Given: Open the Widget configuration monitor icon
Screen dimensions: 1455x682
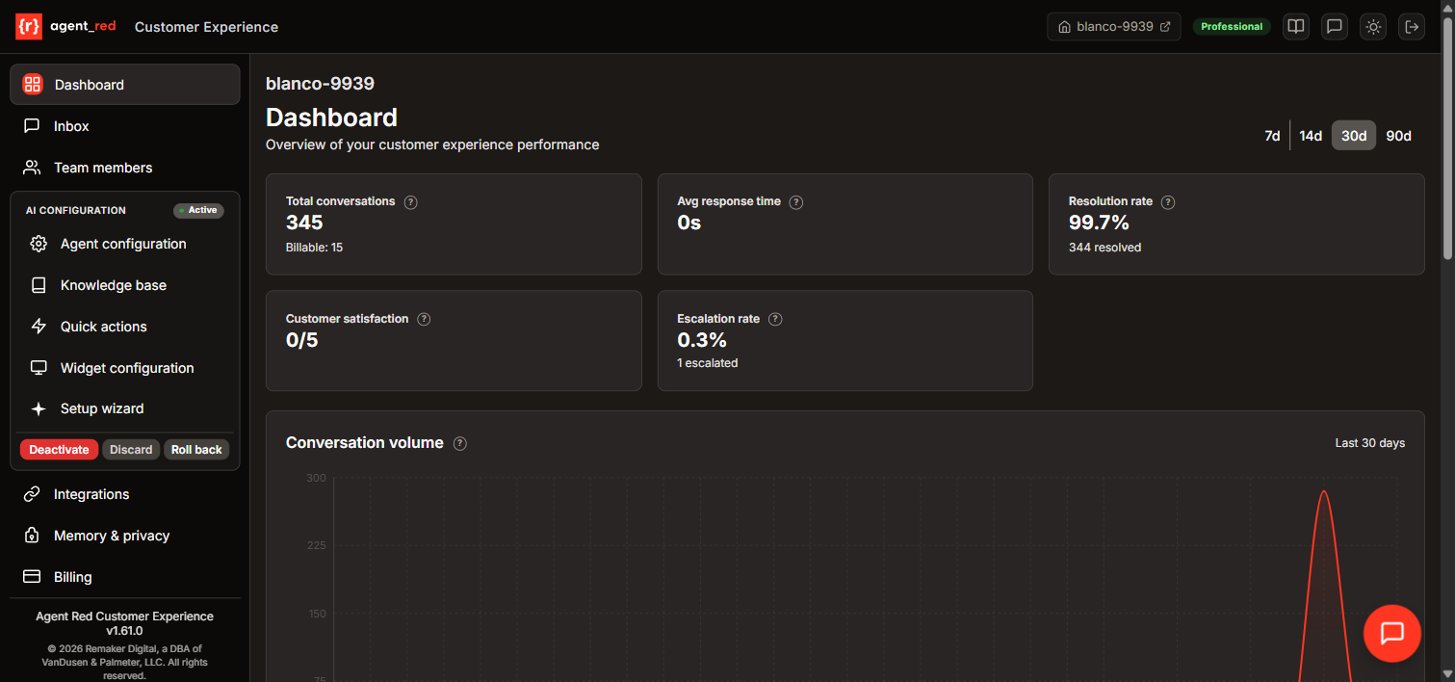Looking at the screenshot, I should (x=38, y=368).
